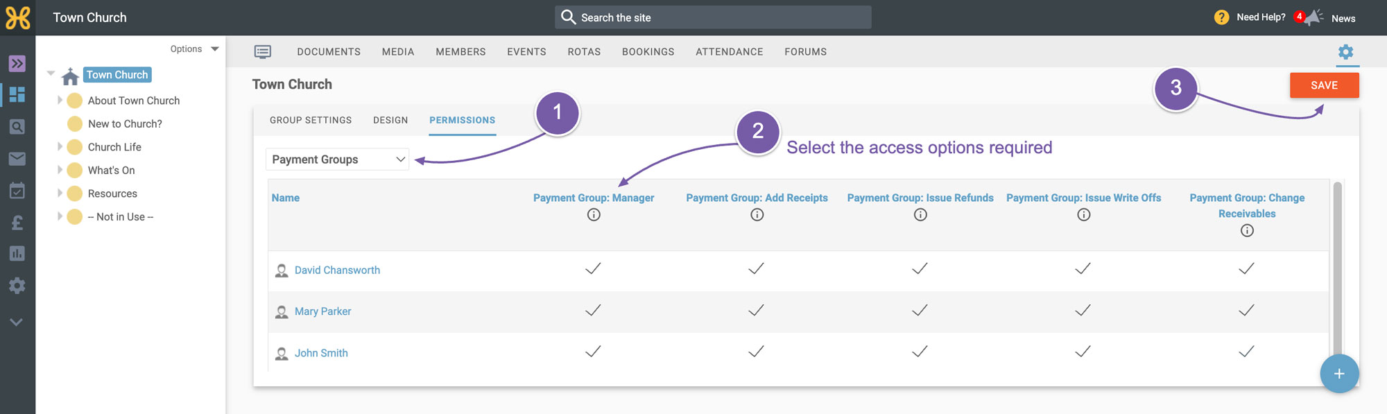
Task: Click the yellow question mark help icon
Action: click(1222, 17)
